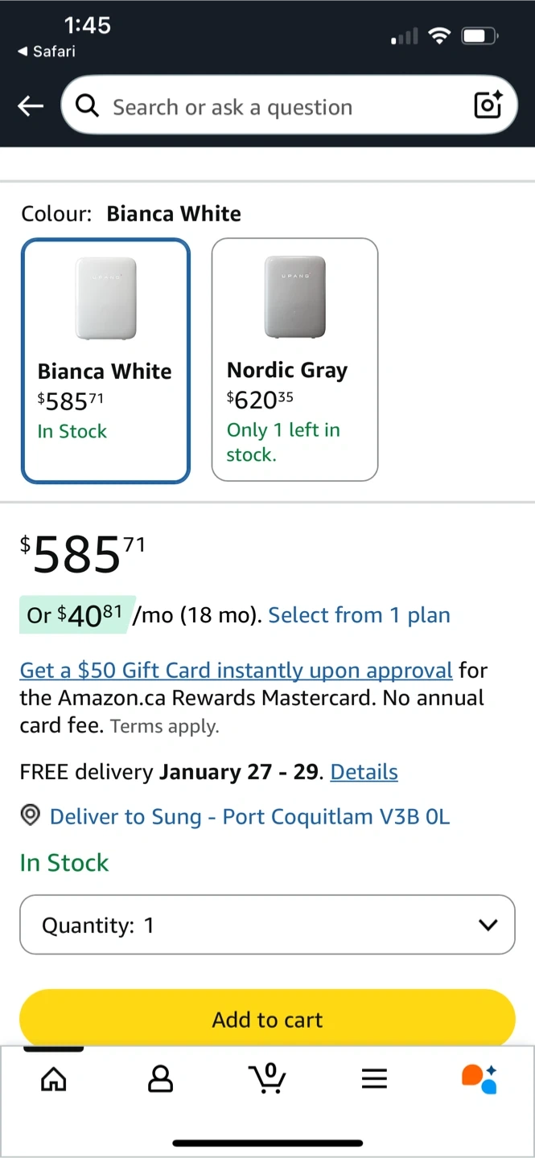535x1158 pixels.
Task: Open the hamburger menu icon
Action: tap(374, 1078)
